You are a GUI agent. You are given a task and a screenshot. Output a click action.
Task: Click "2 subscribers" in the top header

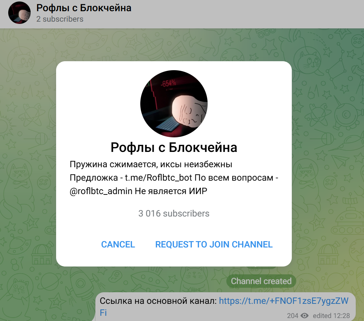(x=60, y=19)
